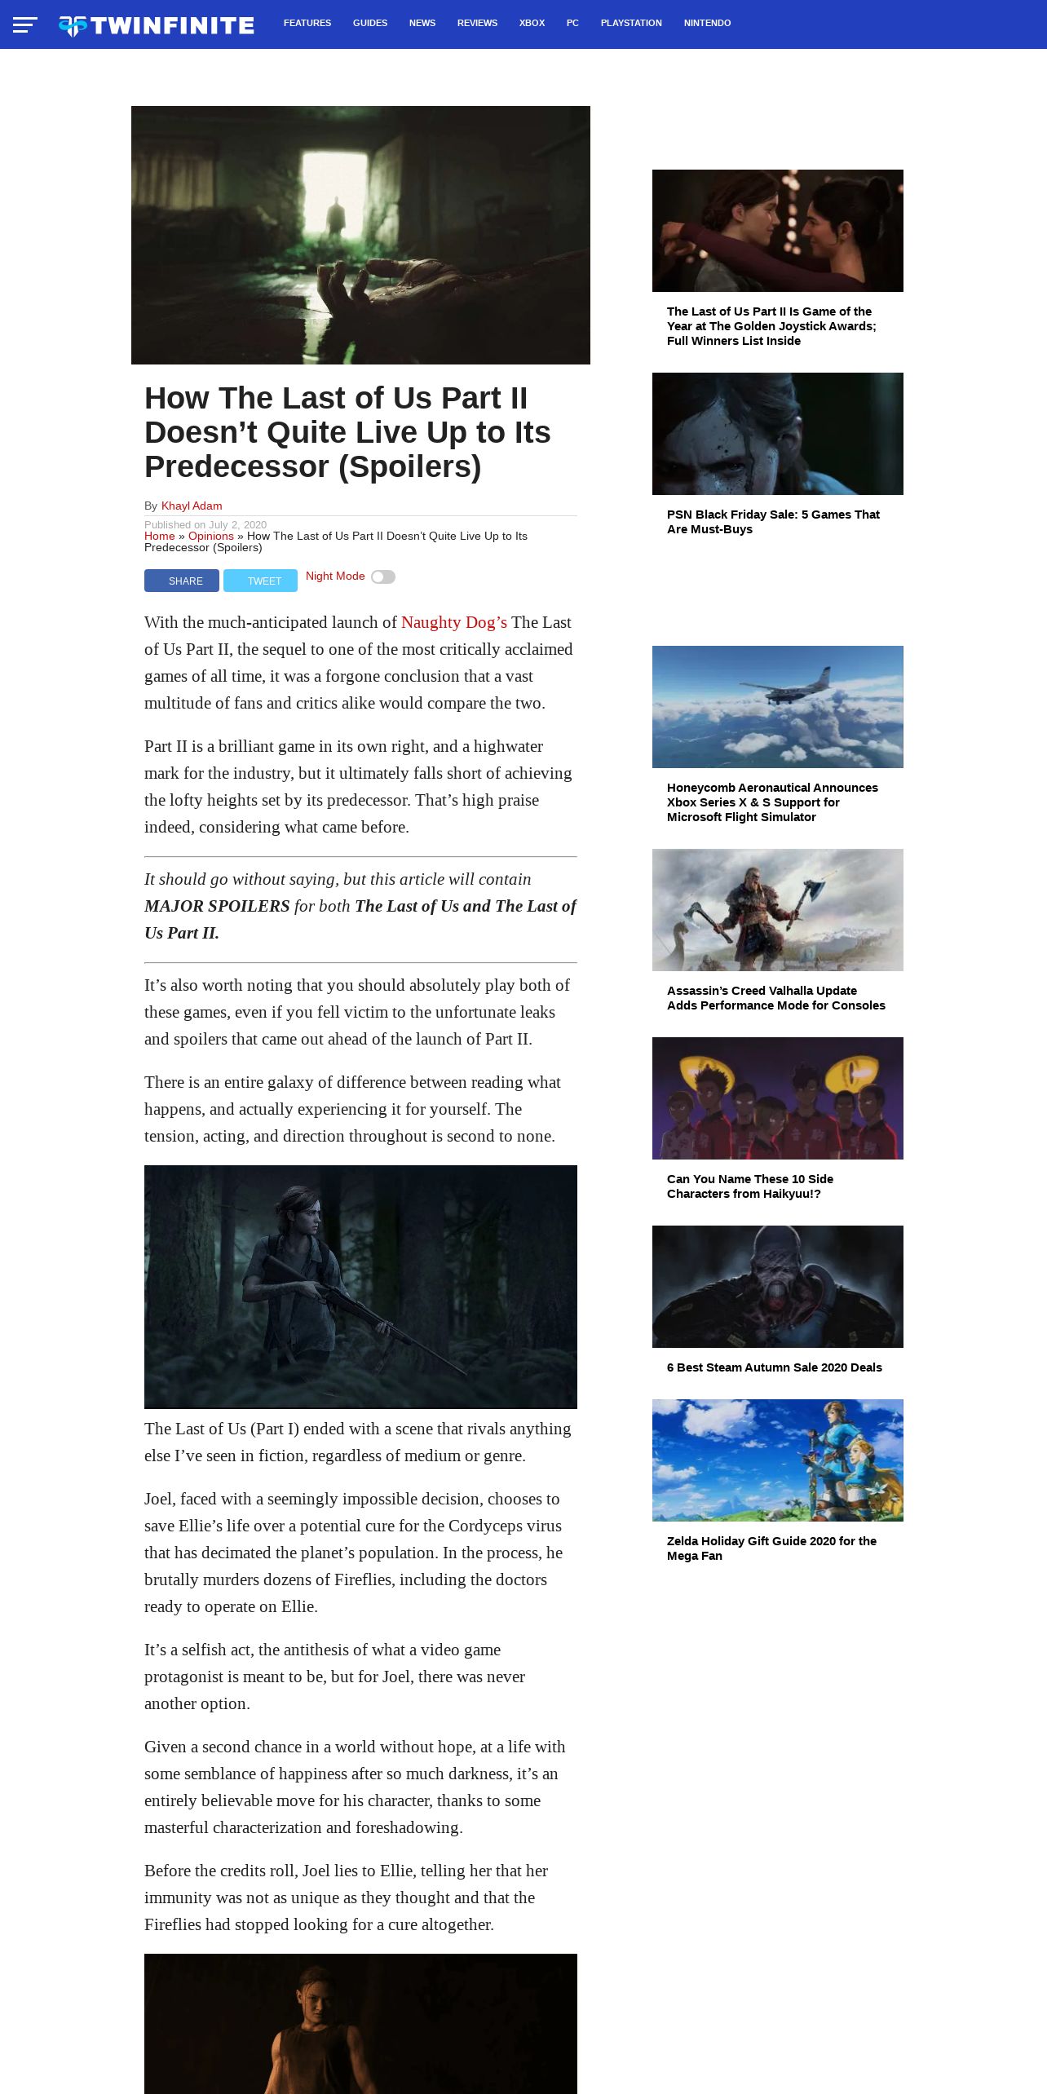This screenshot has height=2094, width=1047.
Task: Click the 'Published on July 2, 2020' text
Action: pos(205,524)
